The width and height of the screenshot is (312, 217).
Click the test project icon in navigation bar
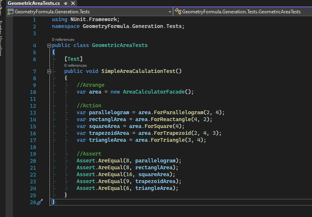tap(10, 12)
